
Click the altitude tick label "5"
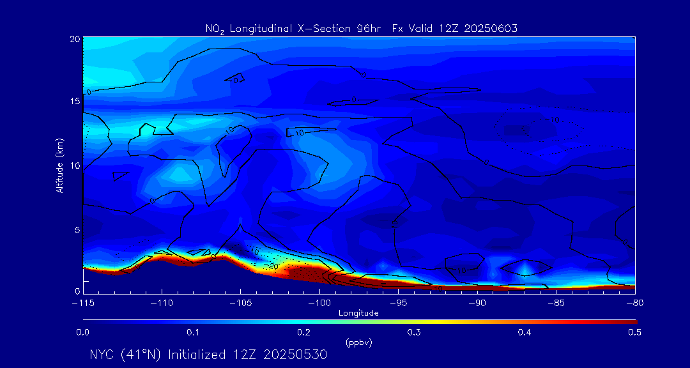[x=77, y=230]
